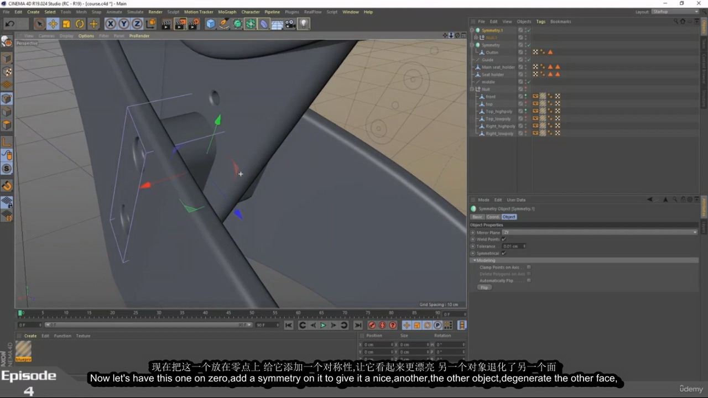Select Main seat_holder object
708x398 pixels.
498,67
